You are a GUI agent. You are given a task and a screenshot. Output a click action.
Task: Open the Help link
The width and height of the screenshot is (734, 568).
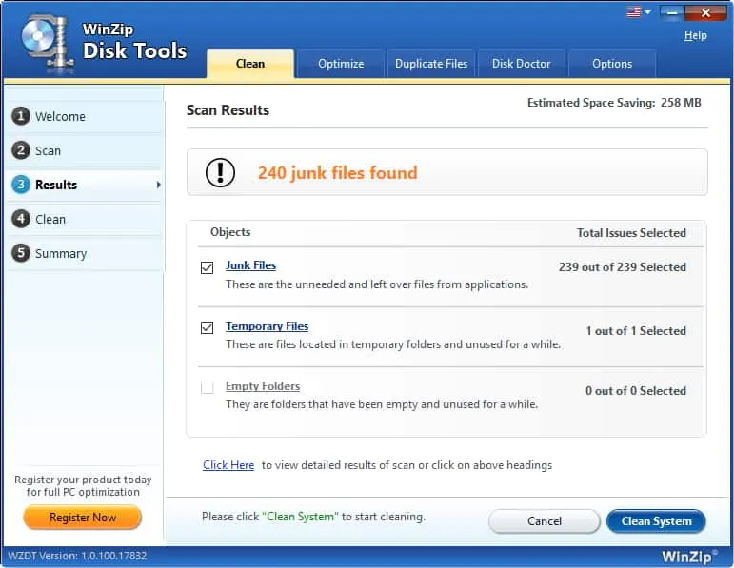[695, 35]
